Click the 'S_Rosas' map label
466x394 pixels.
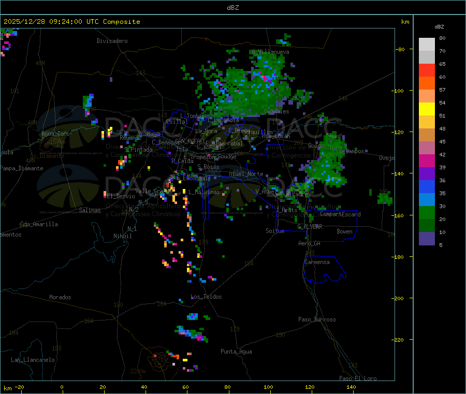tap(208, 167)
